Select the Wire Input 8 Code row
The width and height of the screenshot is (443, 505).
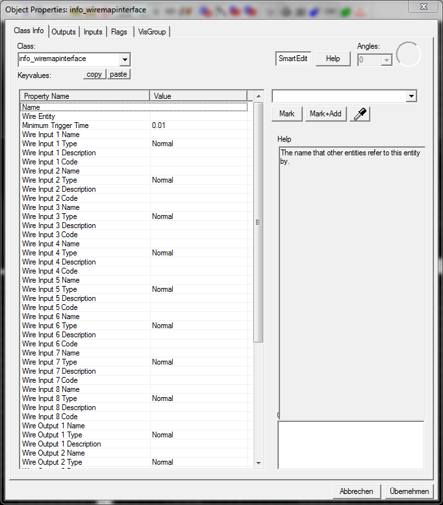tap(134, 417)
